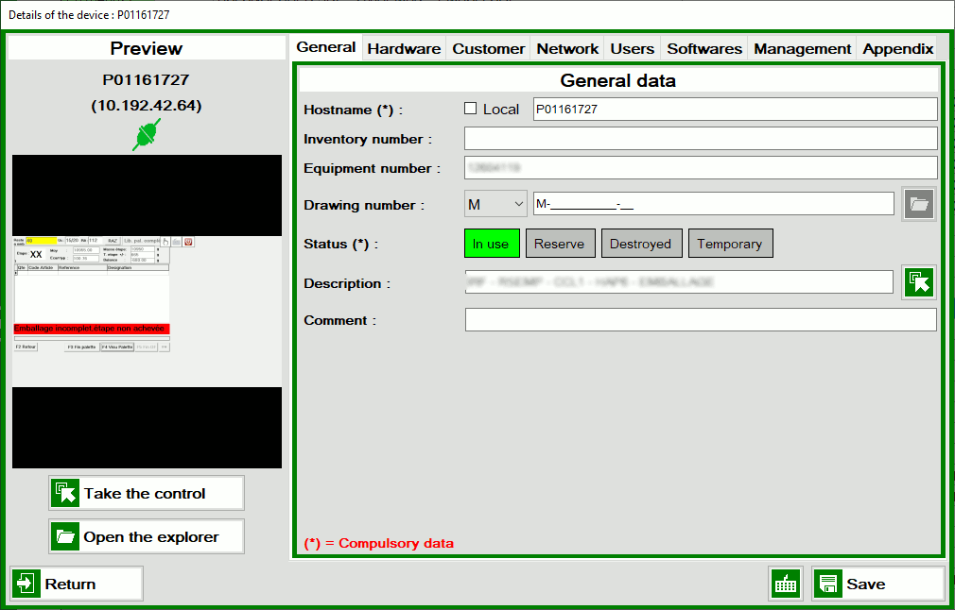The width and height of the screenshot is (955, 610).
Task: Click the green plug connection status icon
Action: point(147,135)
